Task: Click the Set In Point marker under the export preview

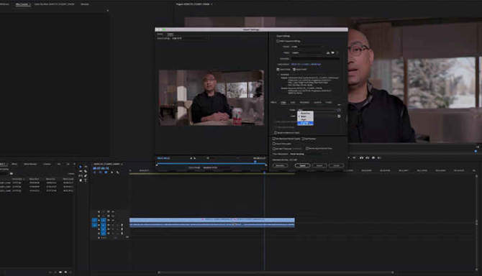Action: tap(191, 158)
